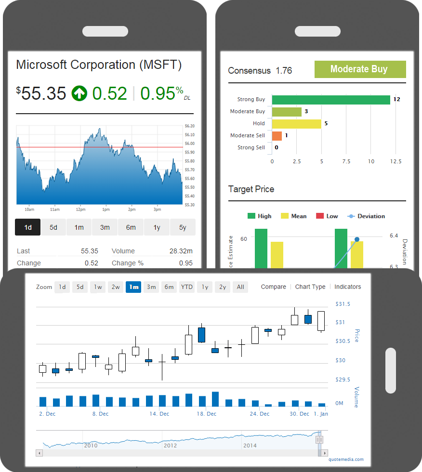Screen dimensions: 422x472
Task: Set candlestick chart zoom to YTD
Action: (186, 287)
